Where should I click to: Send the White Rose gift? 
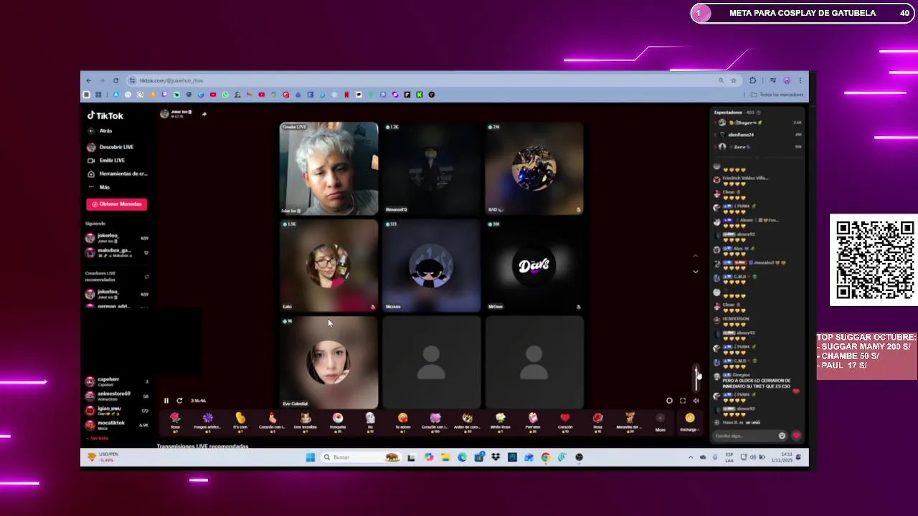501,421
